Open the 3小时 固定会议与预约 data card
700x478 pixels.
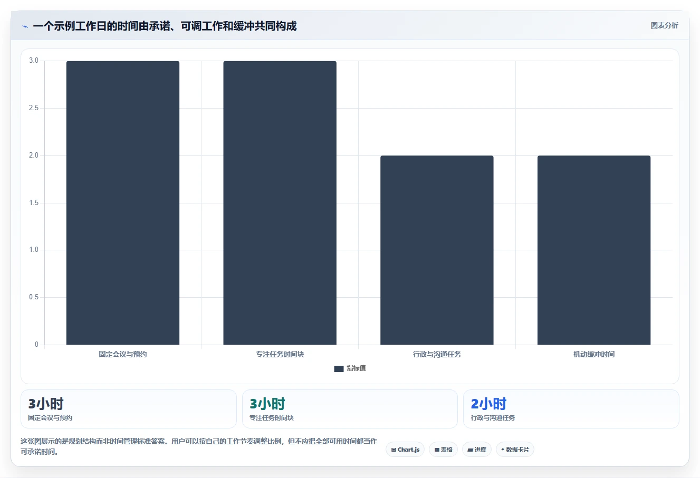129,409
